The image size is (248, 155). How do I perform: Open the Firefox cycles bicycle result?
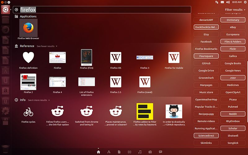point(28,112)
